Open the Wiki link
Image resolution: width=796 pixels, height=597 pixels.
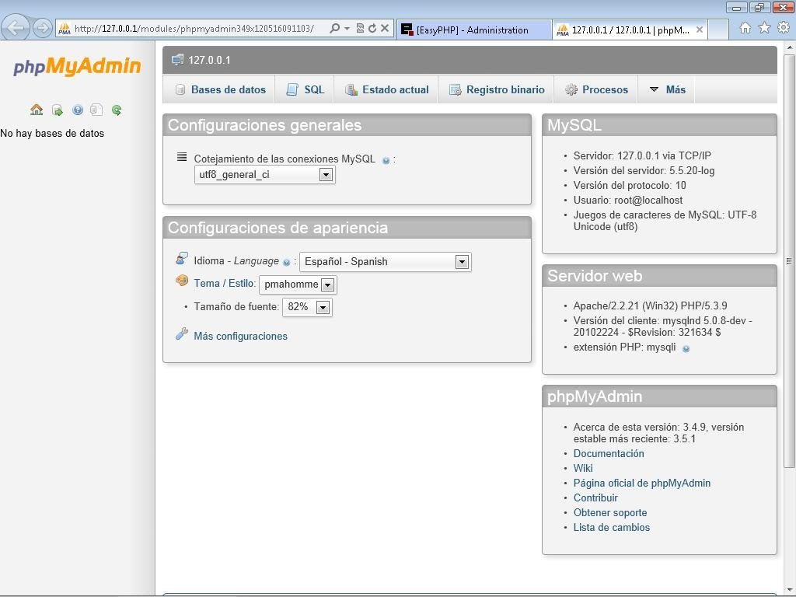[x=583, y=468]
